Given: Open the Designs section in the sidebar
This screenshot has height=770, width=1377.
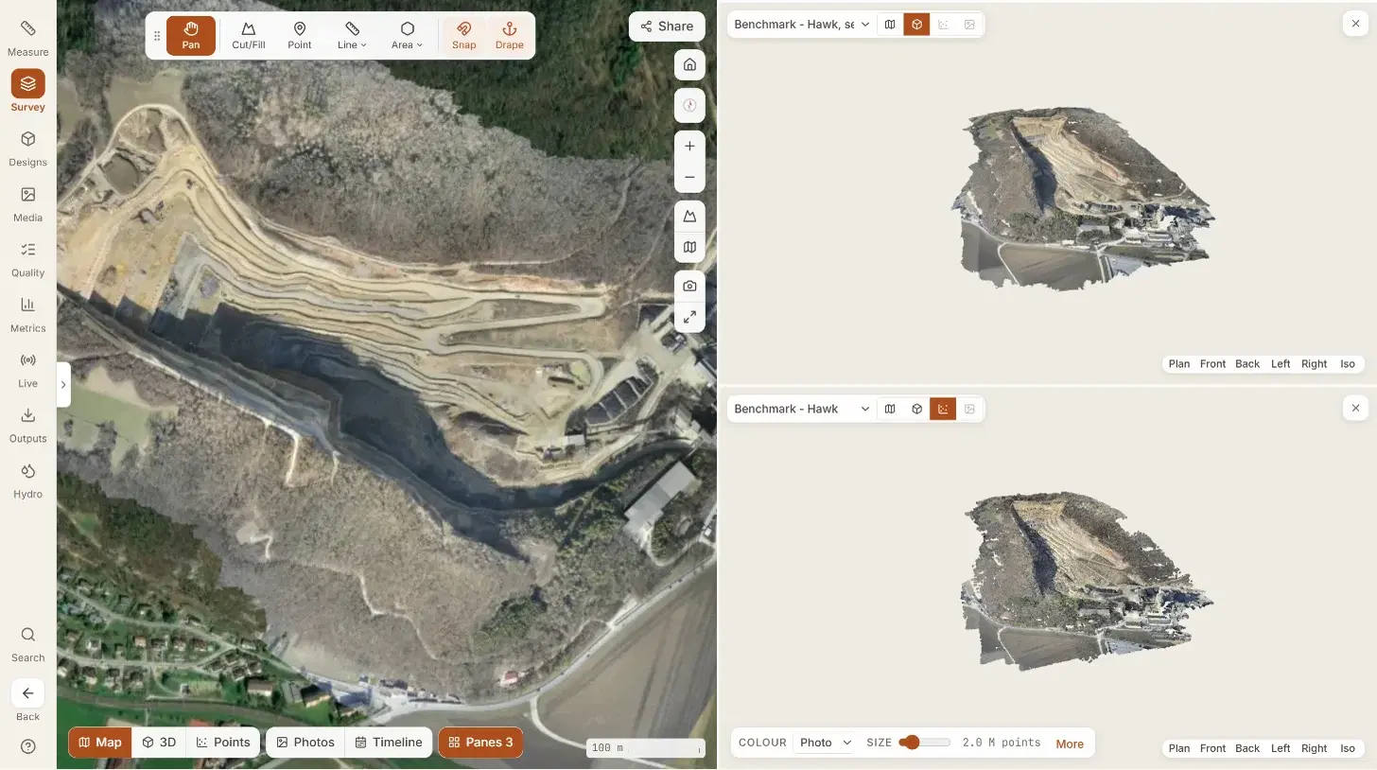Looking at the screenshot, I should click(x=27, y=149).
